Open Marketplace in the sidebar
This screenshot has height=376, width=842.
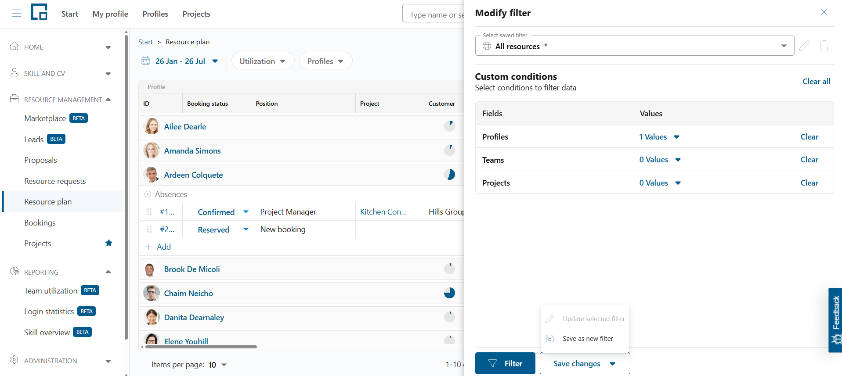45,118
